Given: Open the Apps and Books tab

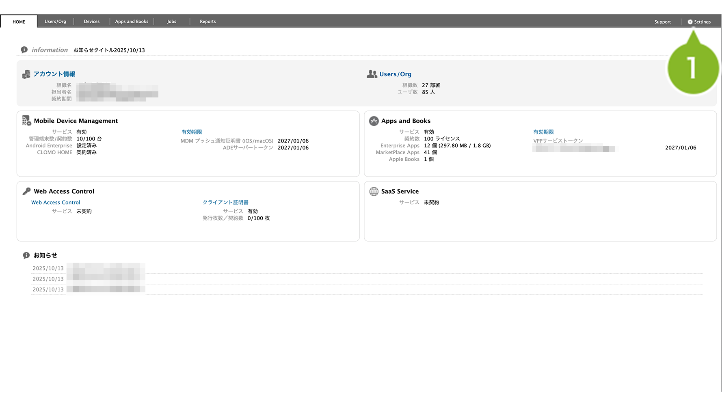Looking at the screenshot, I should click(132, 22).
